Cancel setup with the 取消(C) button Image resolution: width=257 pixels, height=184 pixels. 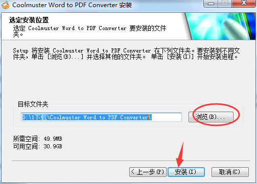pos(230,172)
